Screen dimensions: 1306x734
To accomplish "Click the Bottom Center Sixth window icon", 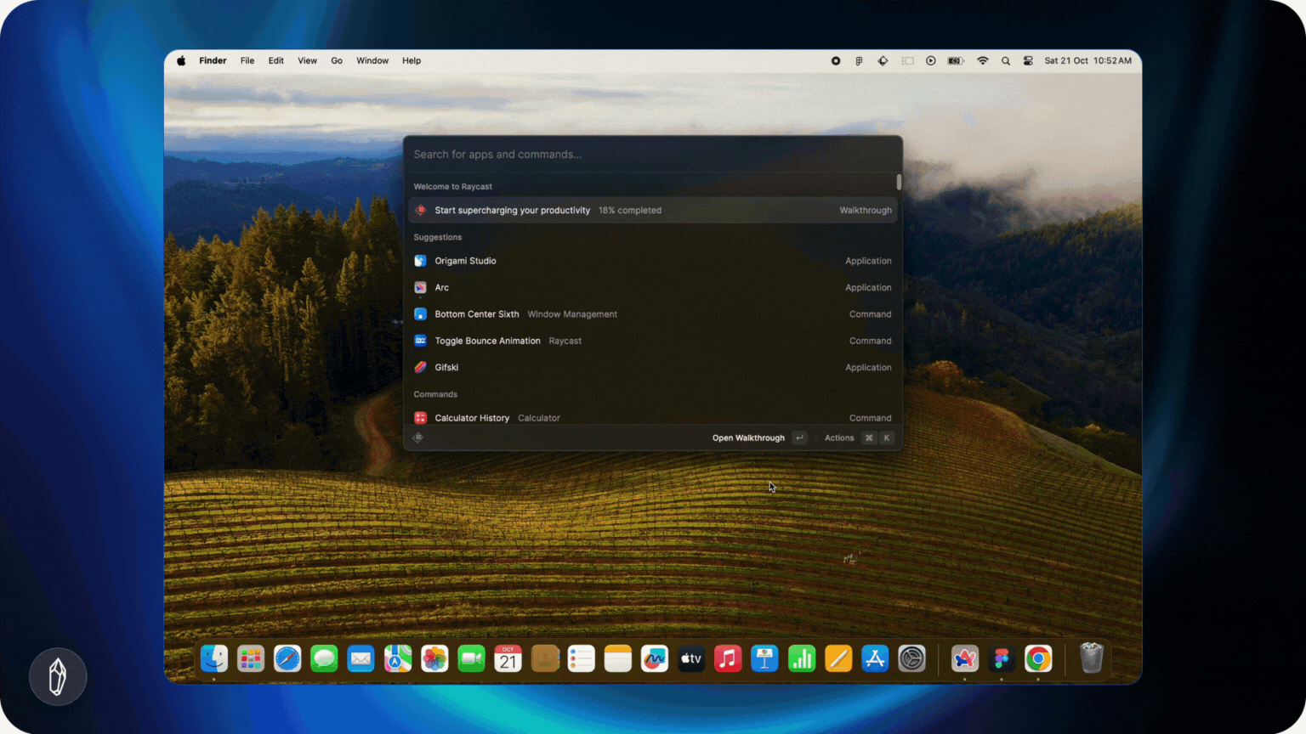I will click(x=420, y=314).
